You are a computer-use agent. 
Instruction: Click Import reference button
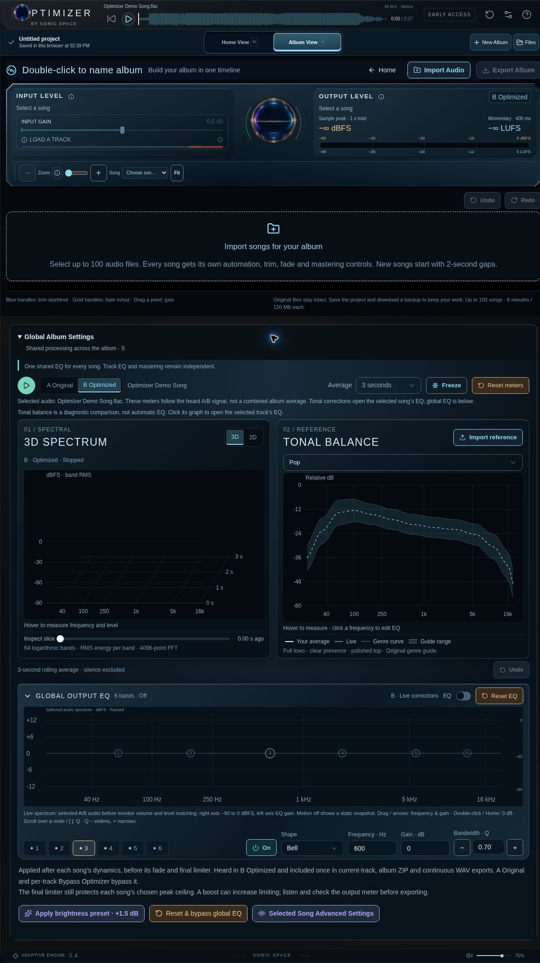[x=488, y=437]
